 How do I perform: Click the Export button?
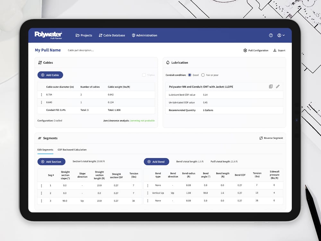[x=279, y=50]
